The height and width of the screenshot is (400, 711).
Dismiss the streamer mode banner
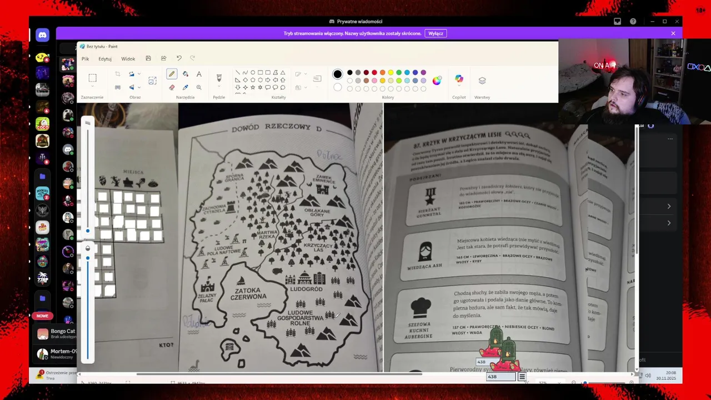click(x=673, y=33)
